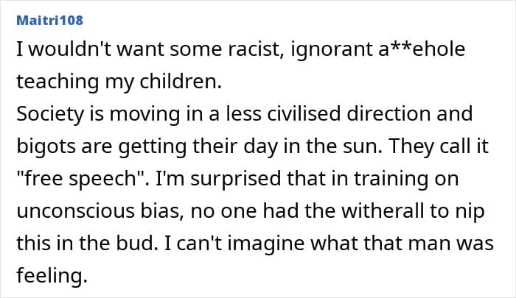
Task: Click the phrase "teaching my children"
Action: pos(118,84)
